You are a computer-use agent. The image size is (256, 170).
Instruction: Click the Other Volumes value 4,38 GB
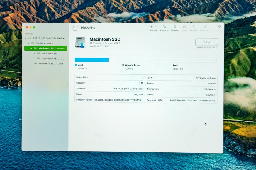pyautogui.click(x=129, y=69)
